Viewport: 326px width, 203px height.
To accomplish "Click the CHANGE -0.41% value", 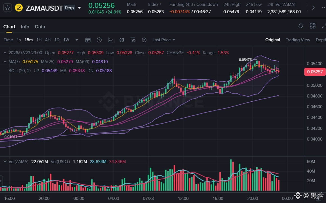I will point(193,53).
